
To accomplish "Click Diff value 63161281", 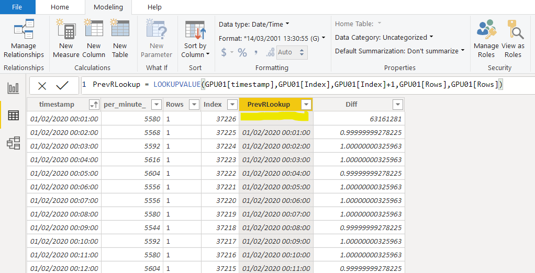I will click(x=359, y=119).
